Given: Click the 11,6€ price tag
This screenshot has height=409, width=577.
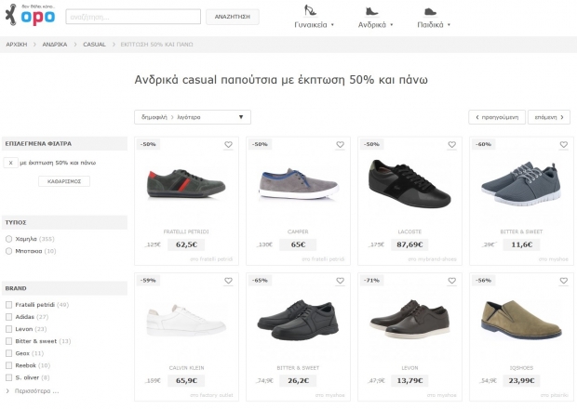Looking at the screenshot, I should [x=521, y=244].
